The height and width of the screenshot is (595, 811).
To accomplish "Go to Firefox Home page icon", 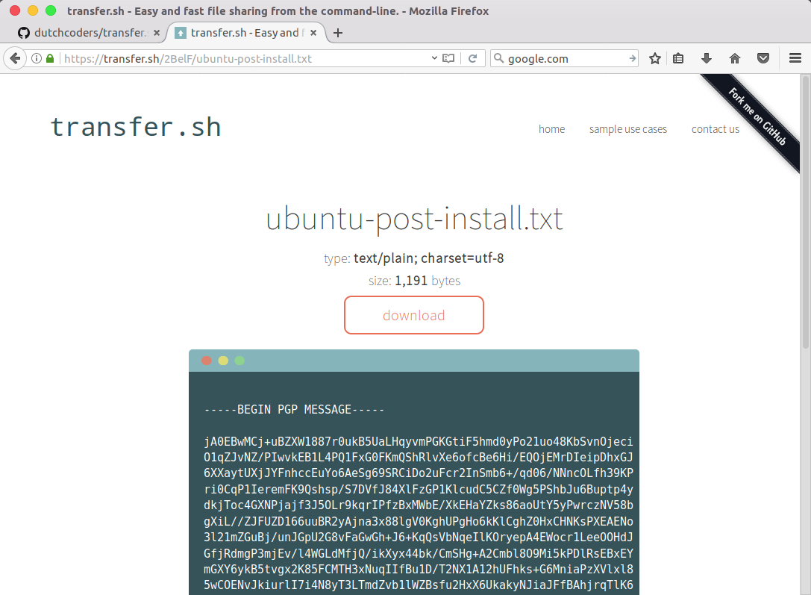I will click(x=734, y=58).
